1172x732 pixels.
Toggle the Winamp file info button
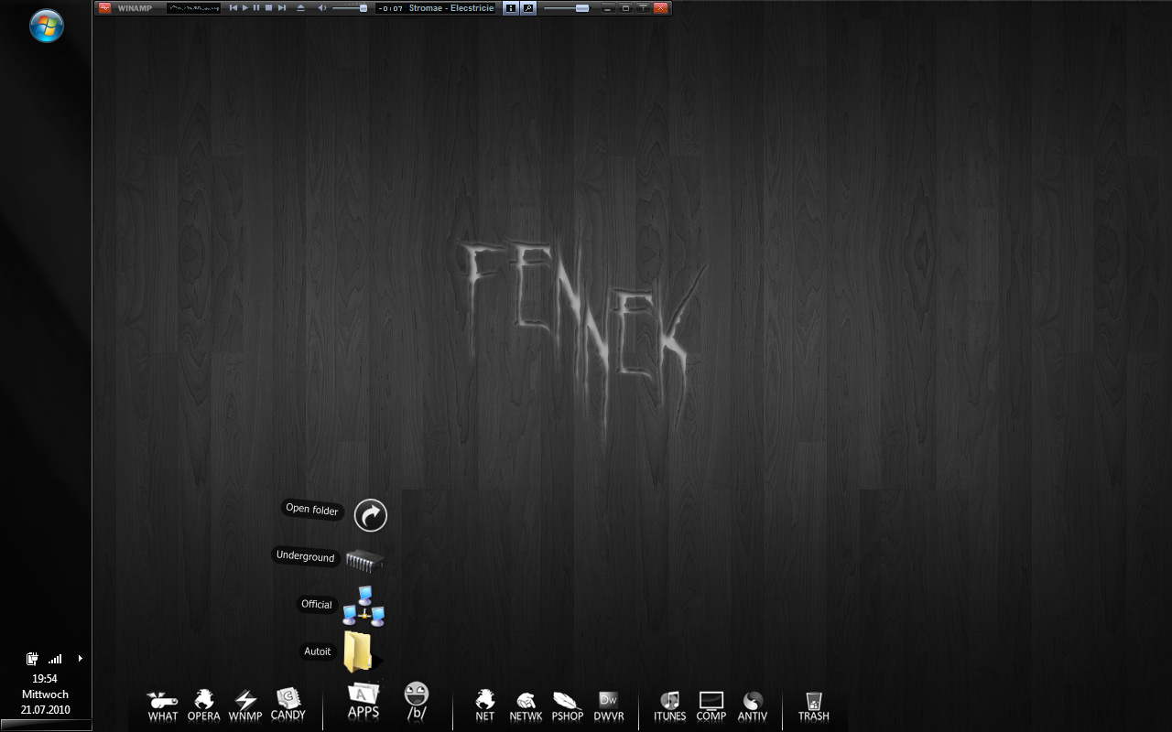511,8
